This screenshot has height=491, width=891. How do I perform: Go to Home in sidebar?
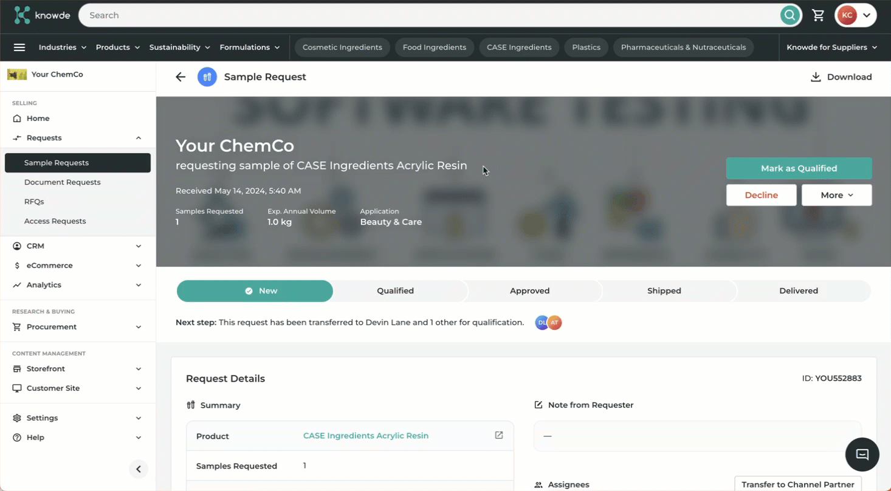point(38,118)
